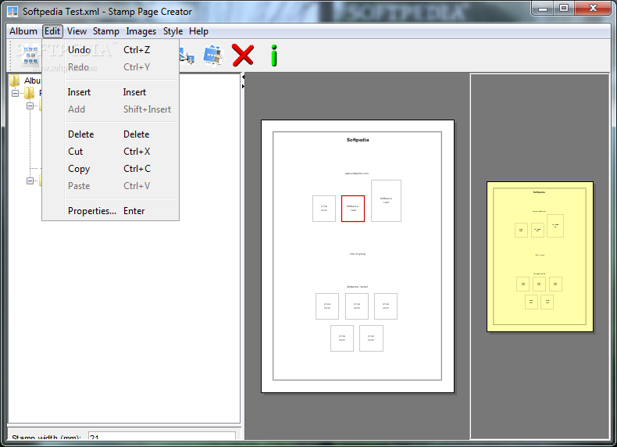
Task: Select the tall stamp box right of red one
Action: pyautogui.click(x=386, y=201)
